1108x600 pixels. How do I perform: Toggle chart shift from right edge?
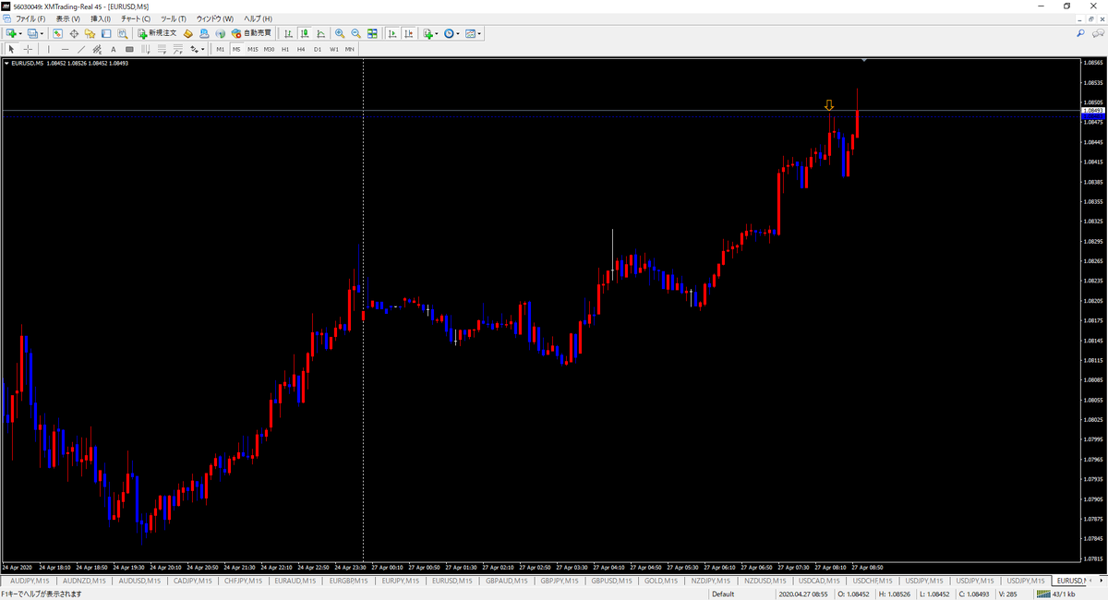409,33
